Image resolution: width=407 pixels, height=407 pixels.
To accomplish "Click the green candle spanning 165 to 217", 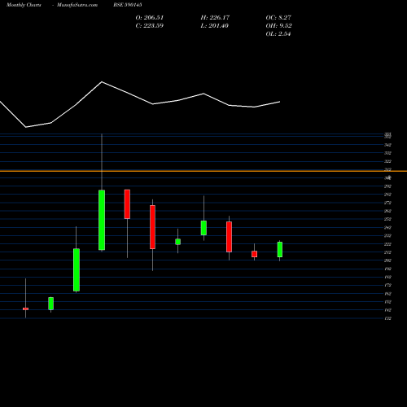I will click(77, 270).
